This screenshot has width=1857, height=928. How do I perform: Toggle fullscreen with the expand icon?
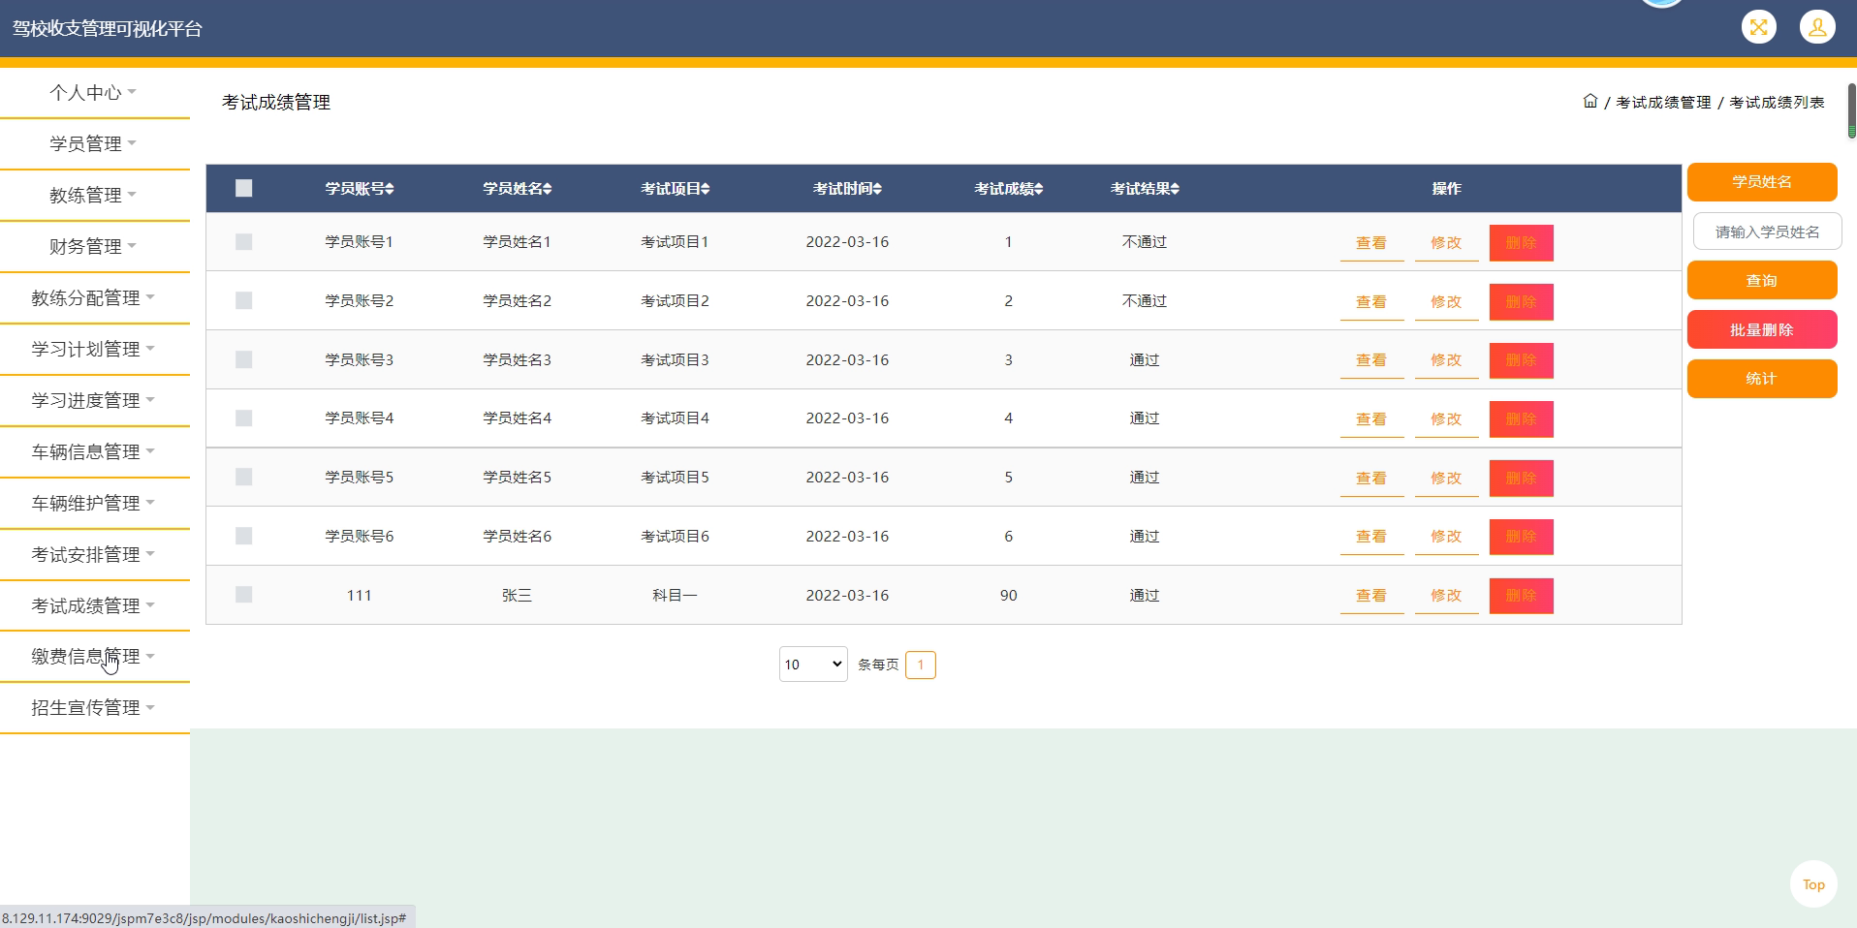pos(1758,27)
